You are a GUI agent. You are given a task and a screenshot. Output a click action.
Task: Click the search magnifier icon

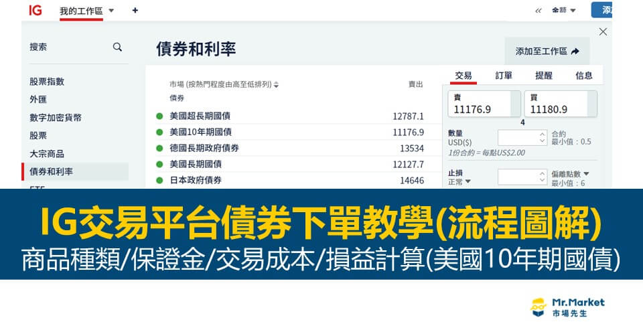click(117, 47)
